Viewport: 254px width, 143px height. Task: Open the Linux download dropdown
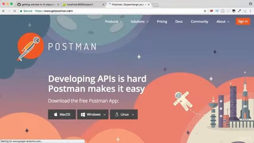coord(124,114)
